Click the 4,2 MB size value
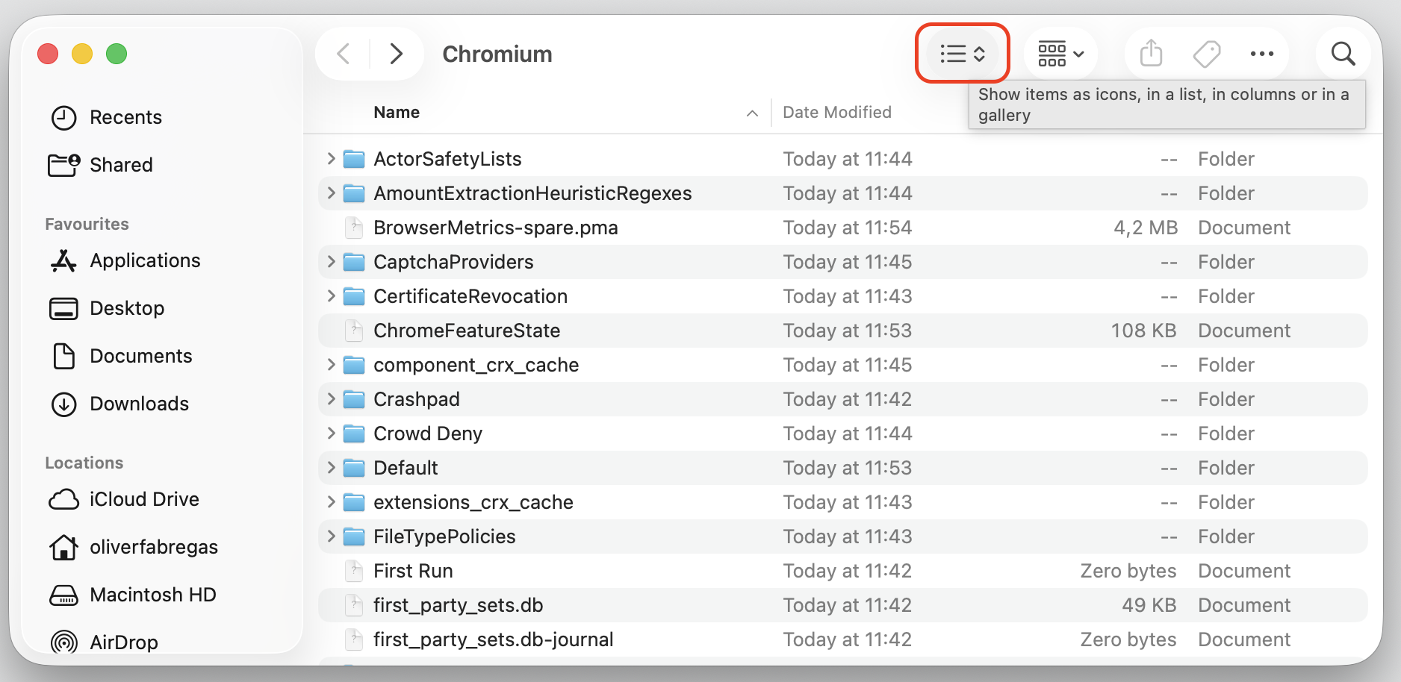The image size is (1401, 682). point(1146,228)
